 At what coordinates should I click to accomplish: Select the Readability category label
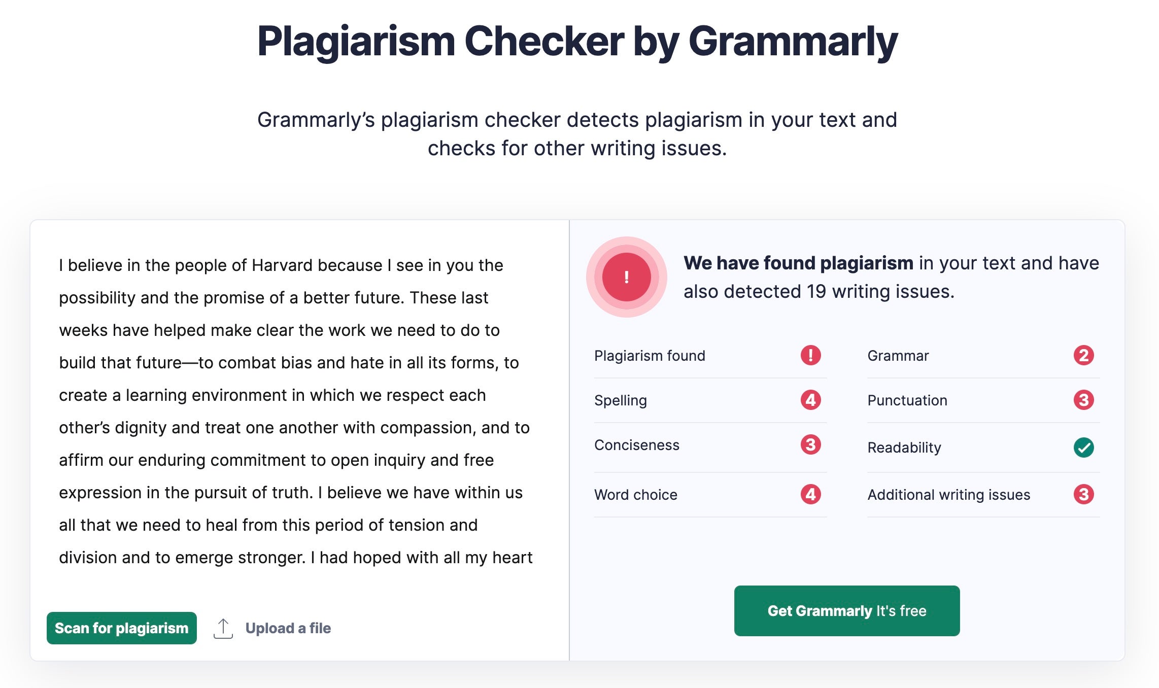(904, 448)
